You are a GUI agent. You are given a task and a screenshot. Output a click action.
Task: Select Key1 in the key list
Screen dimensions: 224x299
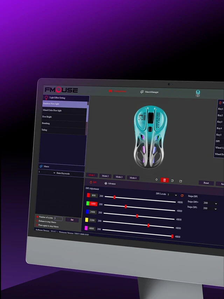click(x=220, y=109)
